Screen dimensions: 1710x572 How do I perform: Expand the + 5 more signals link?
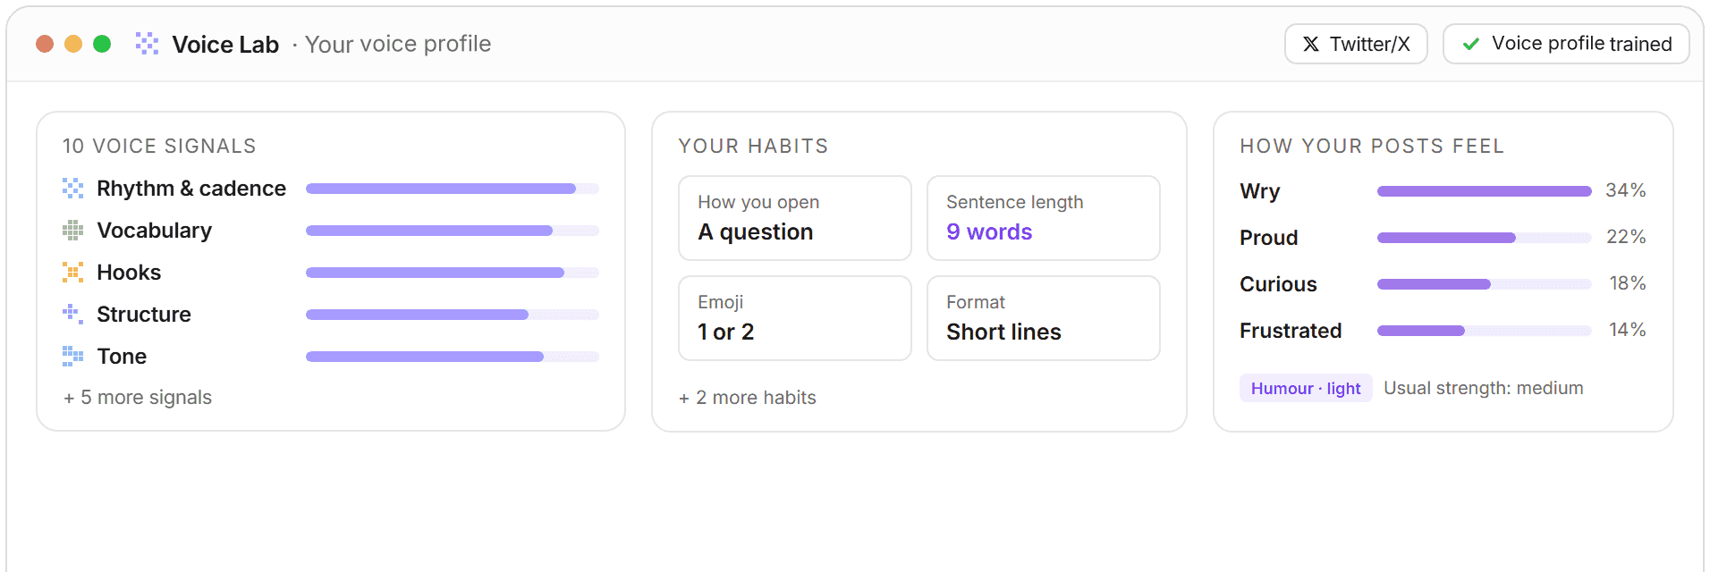(x=138, y=398)
